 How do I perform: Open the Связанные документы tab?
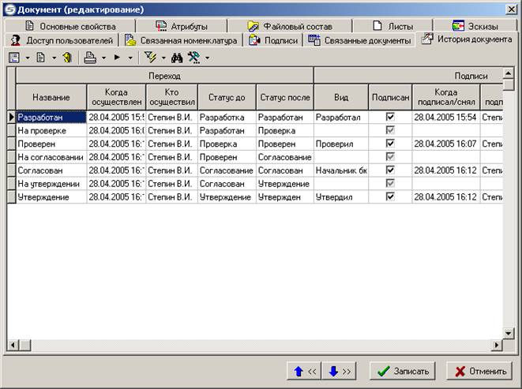[x=360, y=40]
